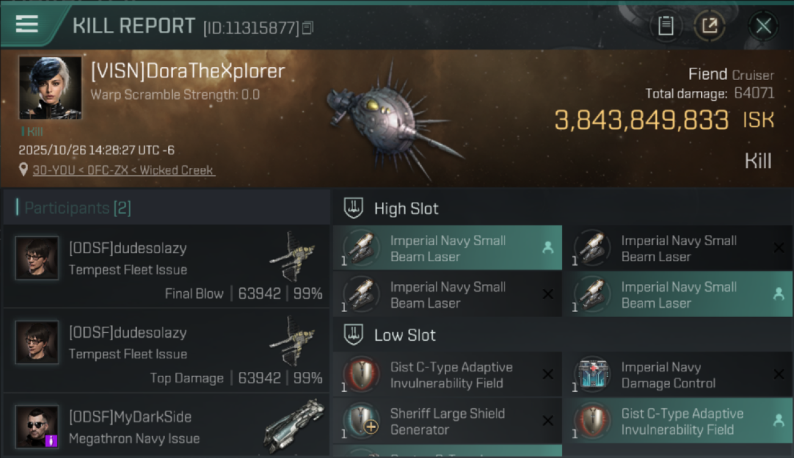Click the Participants section header

click(77, 208)
